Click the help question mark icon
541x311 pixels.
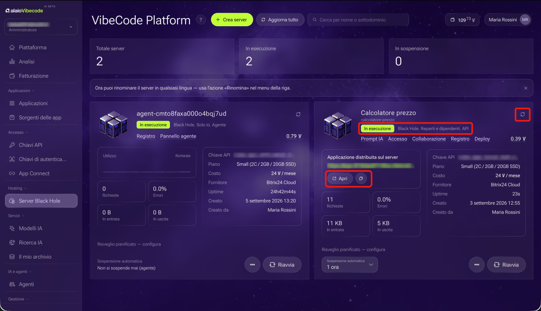pos(201,20)
